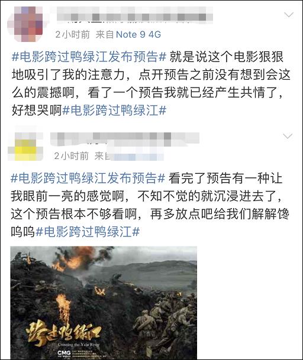Open the hashtag #电影跨过鸭绿江# after 呜呜
The image size is (303, 360).
pos(88,232)
